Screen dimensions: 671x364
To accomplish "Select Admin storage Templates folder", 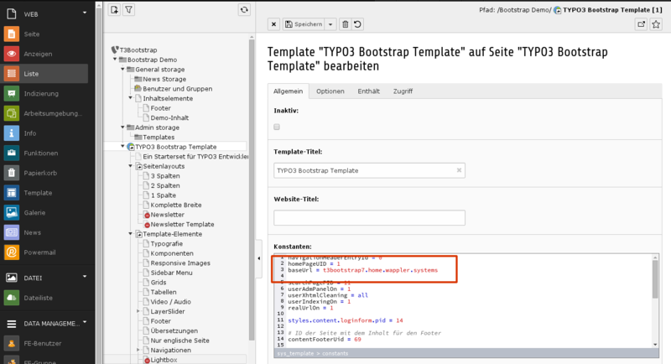I will tap(159, 137).
